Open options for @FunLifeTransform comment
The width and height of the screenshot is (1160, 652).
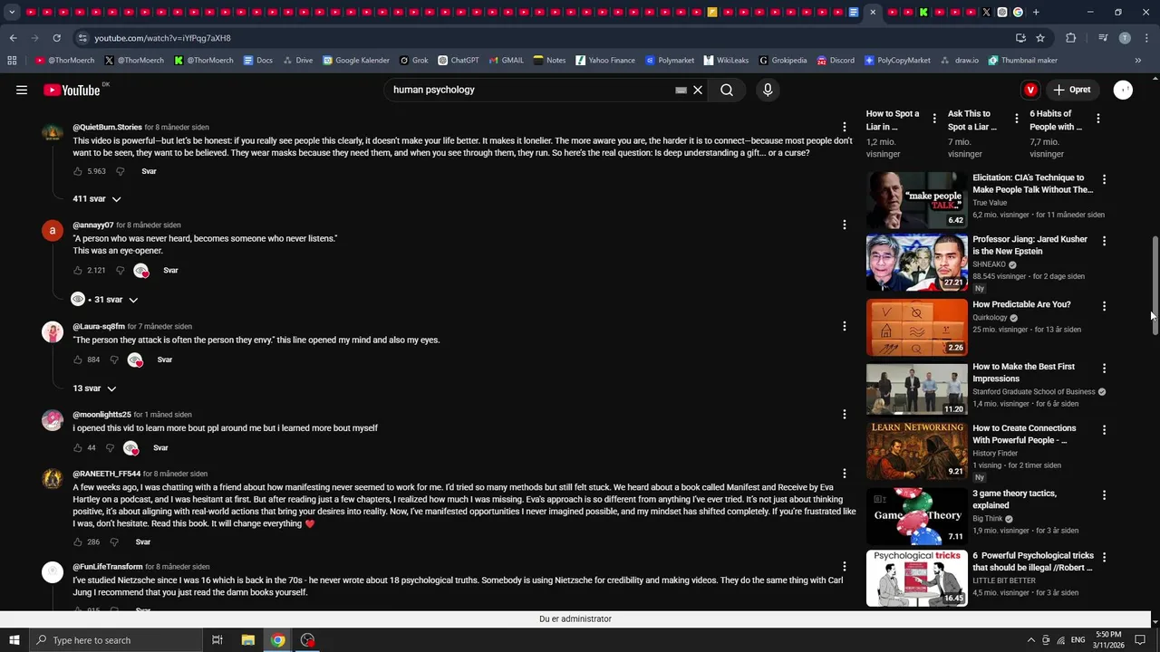pos(845,567)
